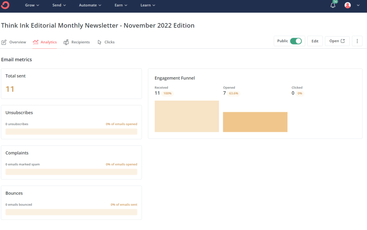
Task: Click the Unsubscribes progress bar
Action: coord(71,131)
